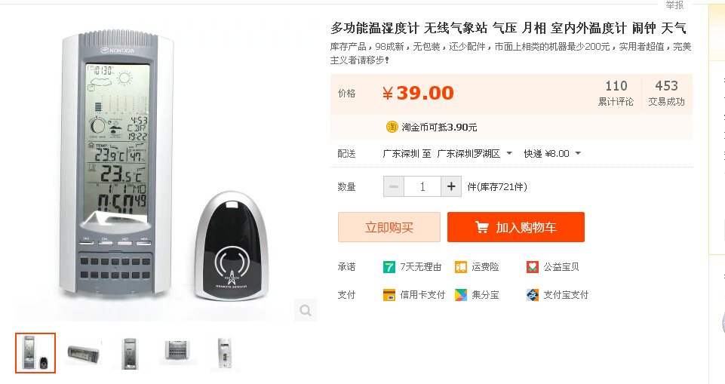Click the blue Alipay payment icon
The height and width of the screenshot is (384, 725).
533,295
